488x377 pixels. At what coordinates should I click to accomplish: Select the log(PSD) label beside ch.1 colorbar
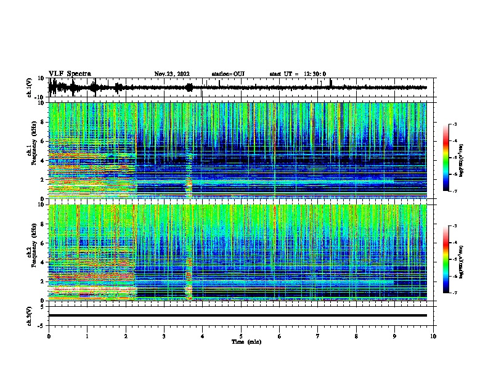[x=461, y=161]
